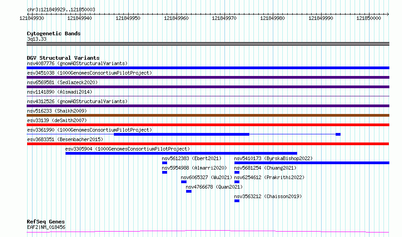Image resolution: width=402 pixels, height=237 pixels.
Task: Click the chr3:121849929..121850003 region label
Action: coord(61,9)
